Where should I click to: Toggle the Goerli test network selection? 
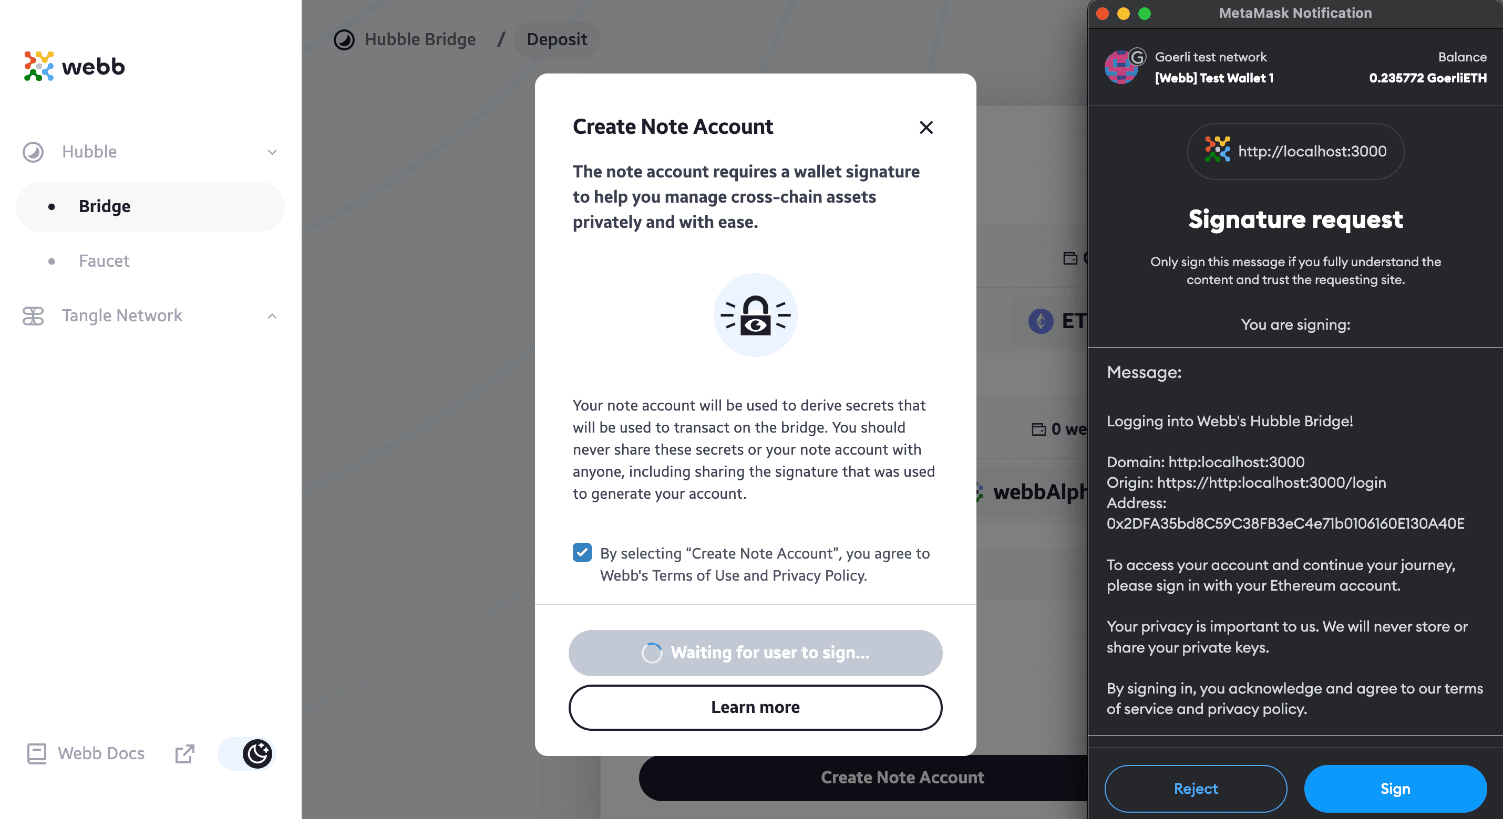(x=1211, y=57)
